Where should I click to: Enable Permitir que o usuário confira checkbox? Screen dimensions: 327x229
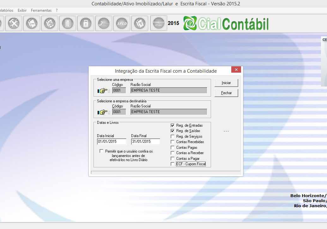click(101, 151)
